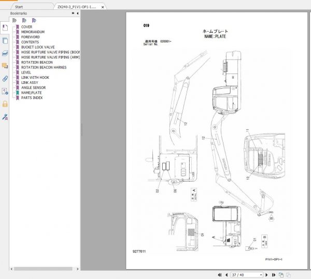Select the NAME;PLATE bookmark
This screenshot has width=311, height=279.
32,93
